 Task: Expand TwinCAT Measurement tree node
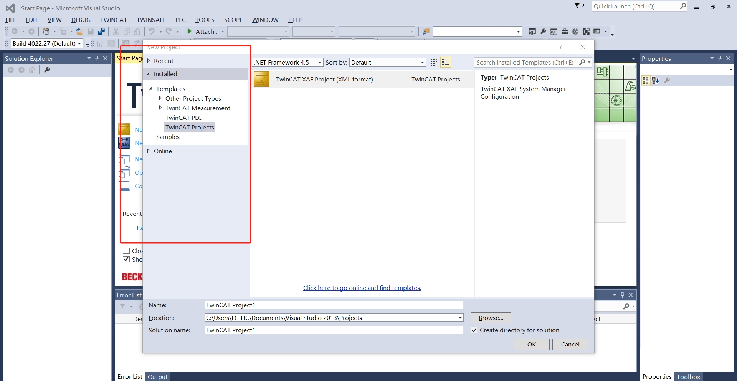pos(160,108)
